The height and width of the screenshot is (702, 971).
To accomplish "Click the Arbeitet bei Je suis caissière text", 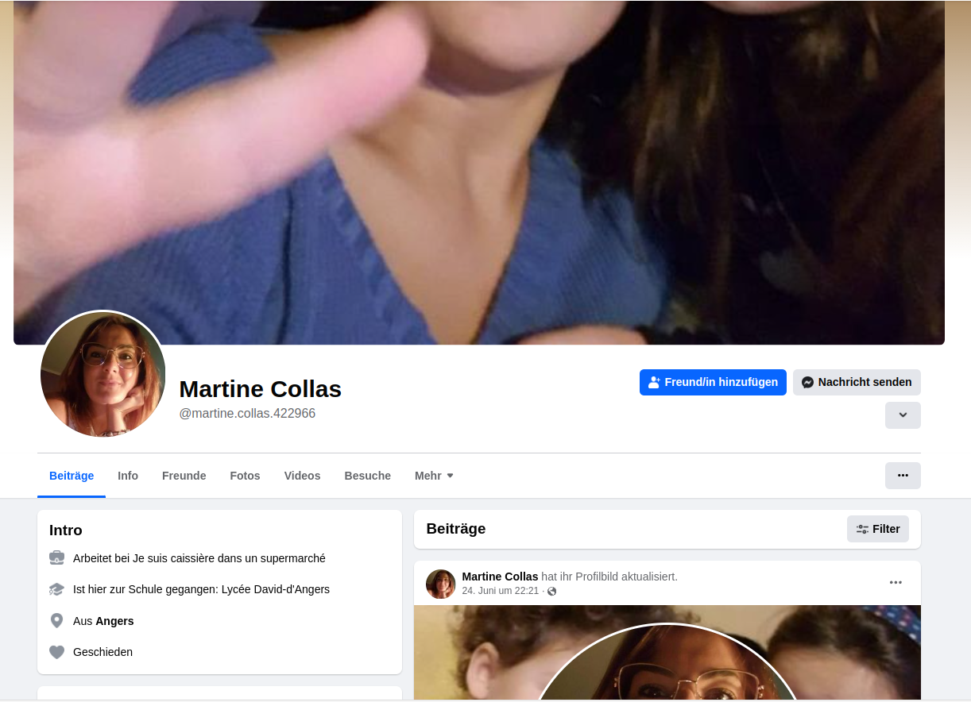I will tap(199, 558).
